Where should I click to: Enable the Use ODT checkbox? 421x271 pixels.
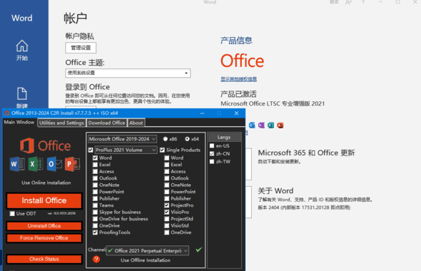pos(12,213)
